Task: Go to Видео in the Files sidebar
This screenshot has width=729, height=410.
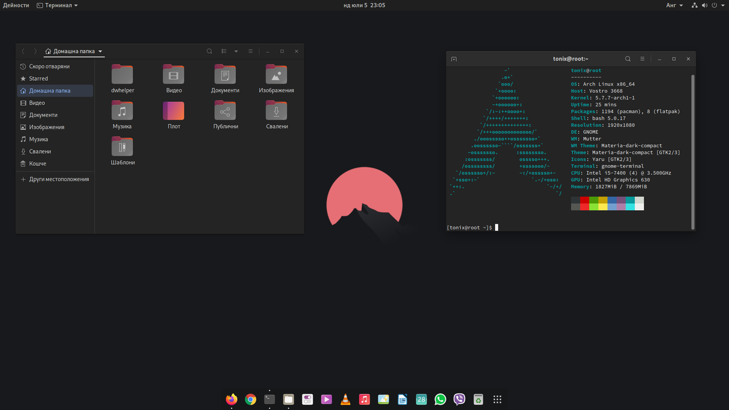Action: point(55,103)
